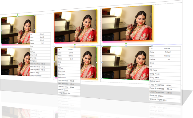Choose Cut in the medium-sized context menu
This screenshot has height=118, width=193.
tap(69, 50)
